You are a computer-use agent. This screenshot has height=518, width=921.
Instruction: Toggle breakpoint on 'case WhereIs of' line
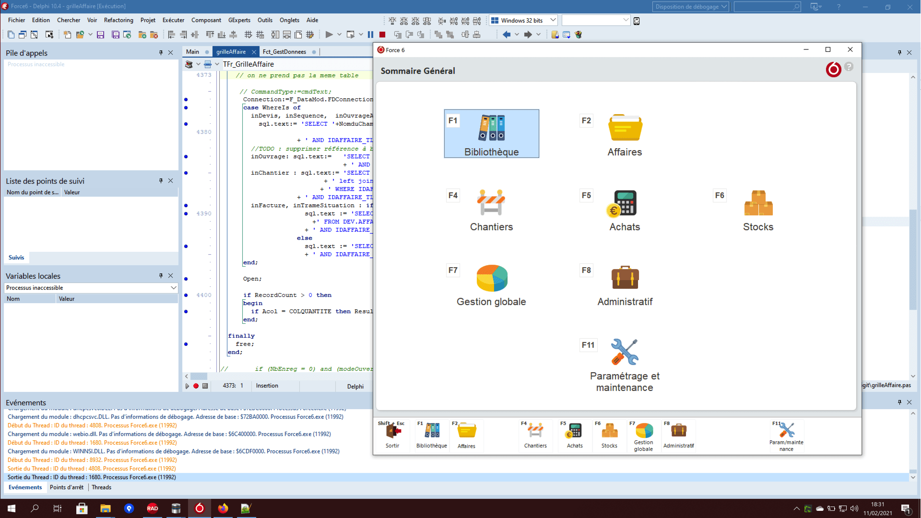coord(186,107)
